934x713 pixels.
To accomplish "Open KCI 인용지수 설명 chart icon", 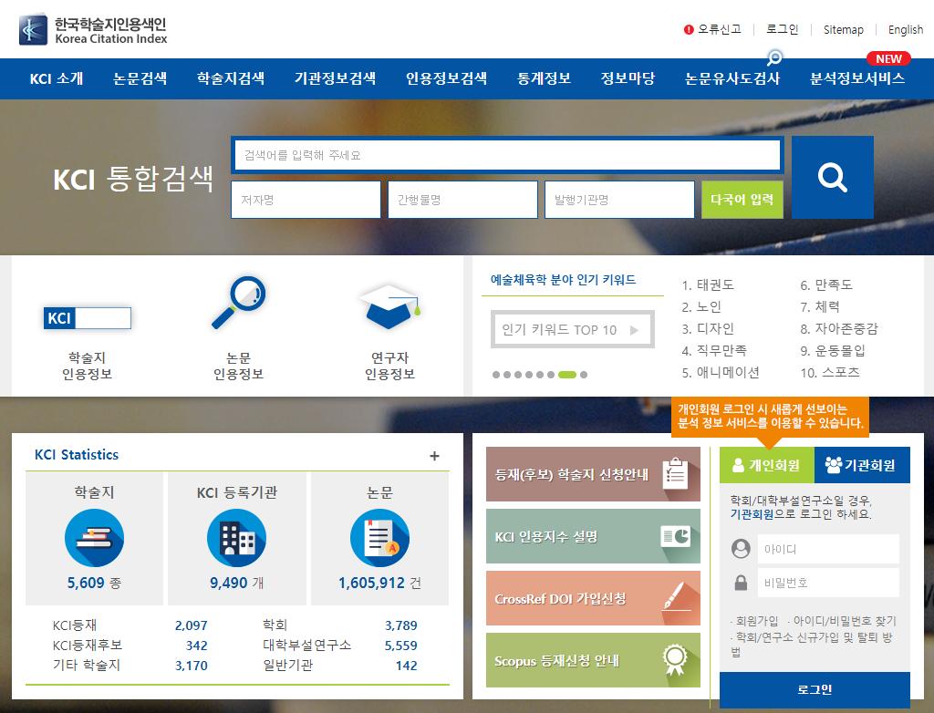I will coord(675,538).
